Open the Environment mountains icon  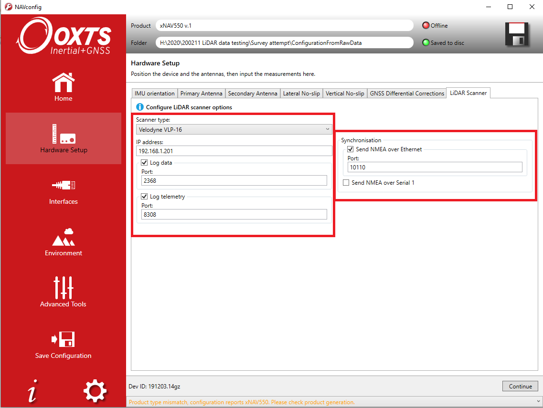pos(64,237)
